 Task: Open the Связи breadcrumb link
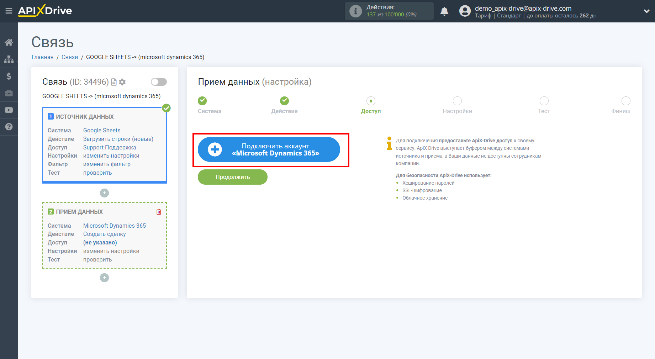point(70,57)
